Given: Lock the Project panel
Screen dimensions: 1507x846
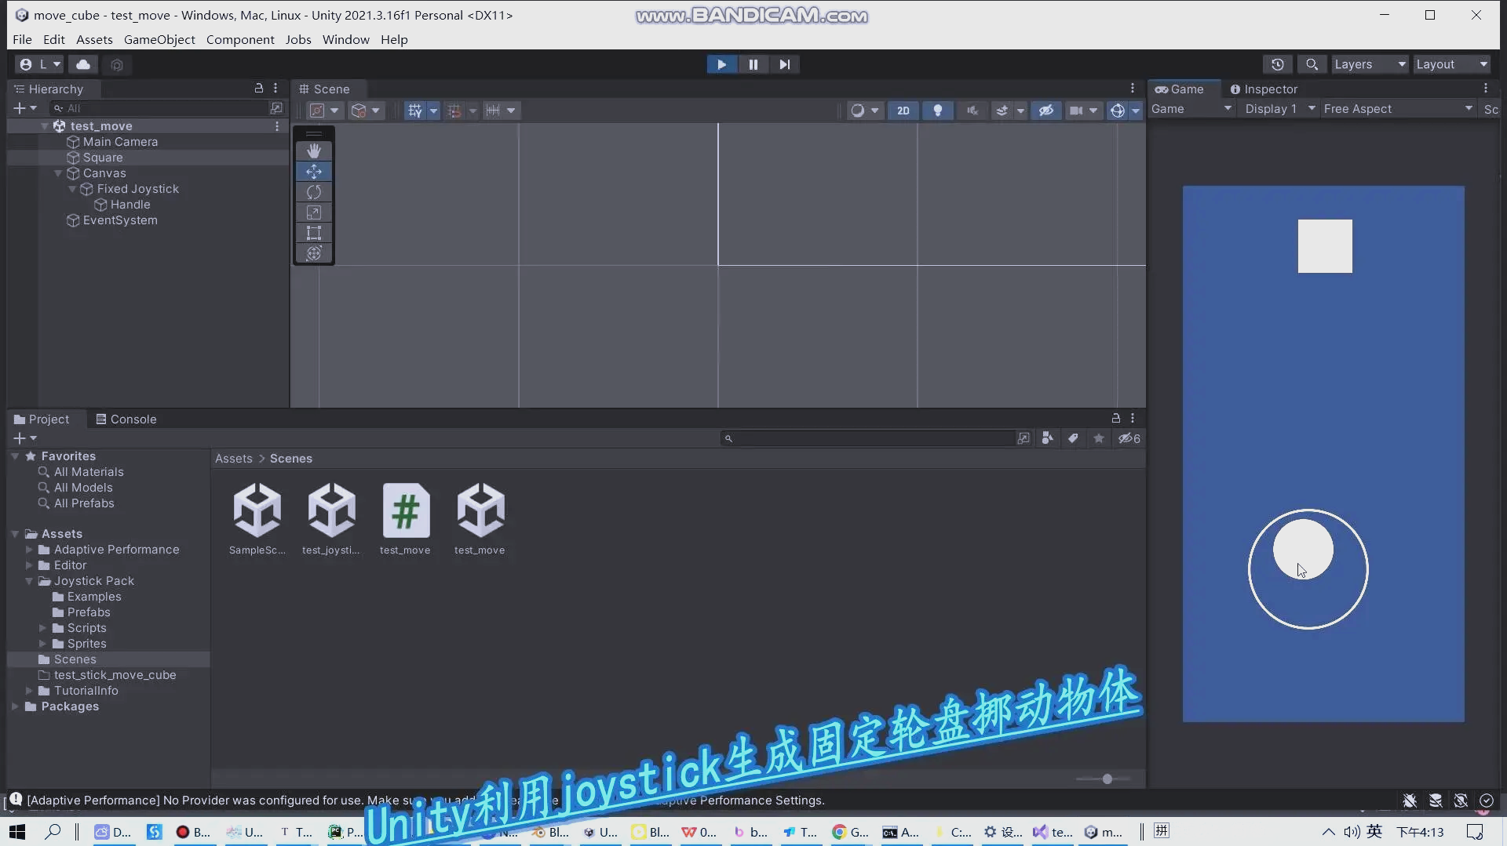Looking at the screenshot, I should point(1115,418).
